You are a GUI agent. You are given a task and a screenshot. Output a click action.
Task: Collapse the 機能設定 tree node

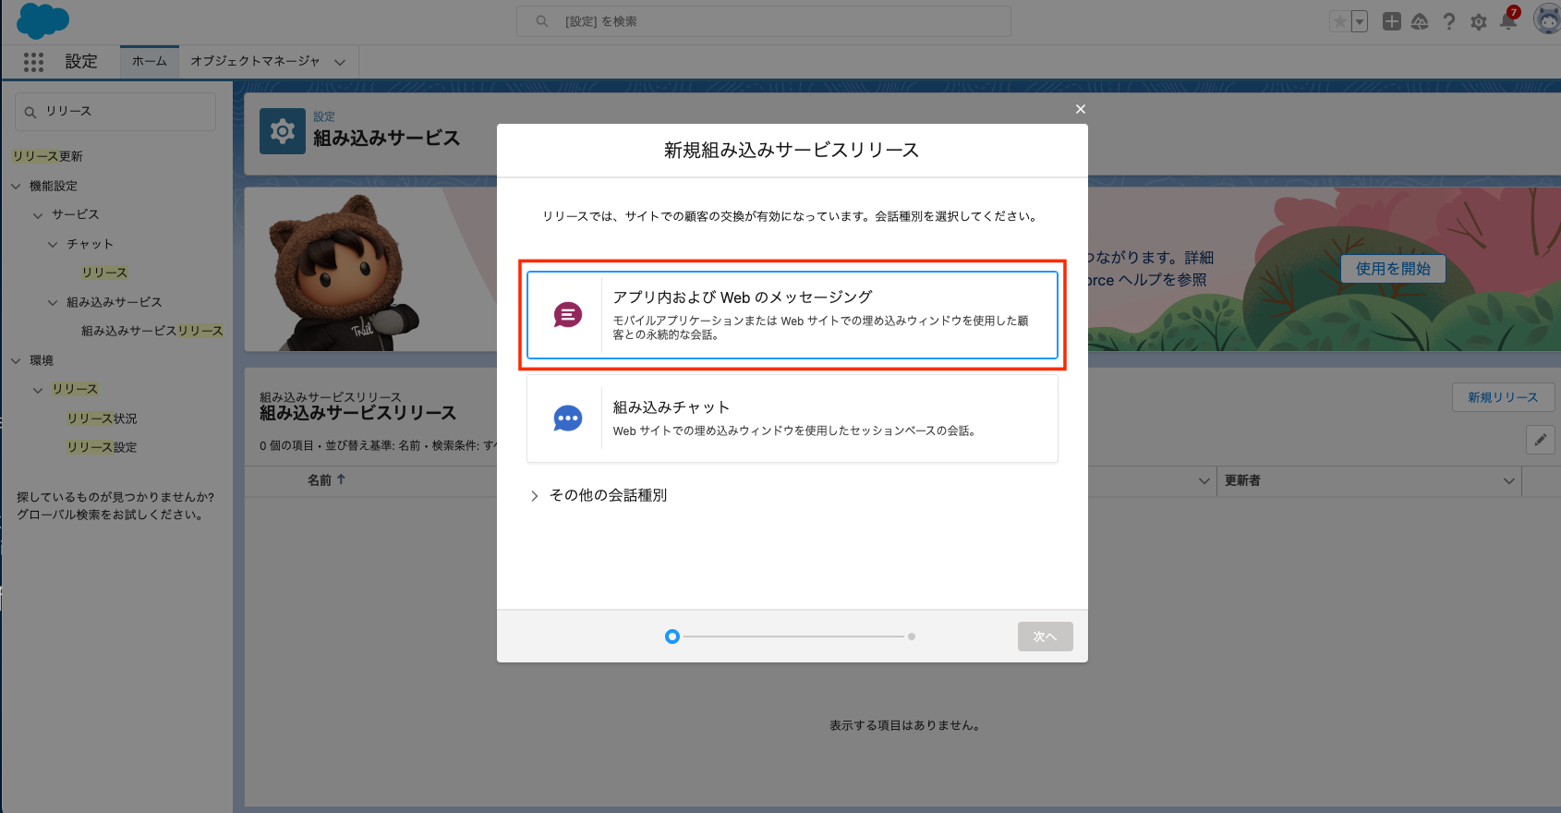[x=16, y=186]
